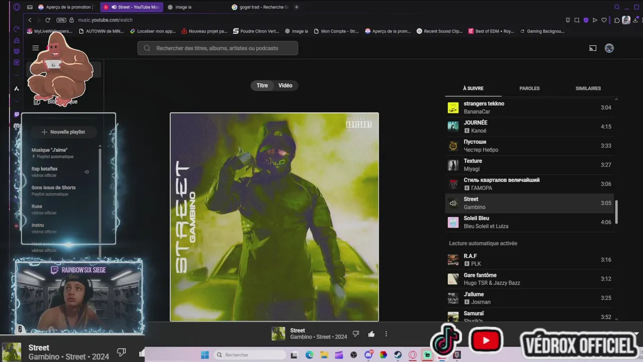Viewport: 643px width, 362px height.
Task: Reload the page with refresh icon
Action: pos(48,20)
